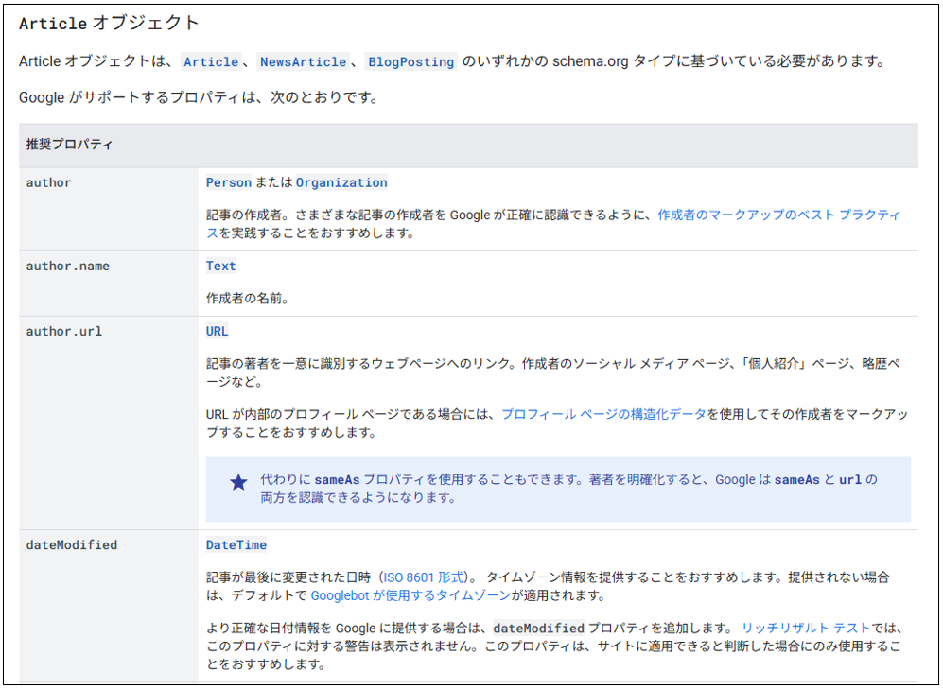
Task: Open the ISO 8601 形式 link
Action: [x=420, y=577]
